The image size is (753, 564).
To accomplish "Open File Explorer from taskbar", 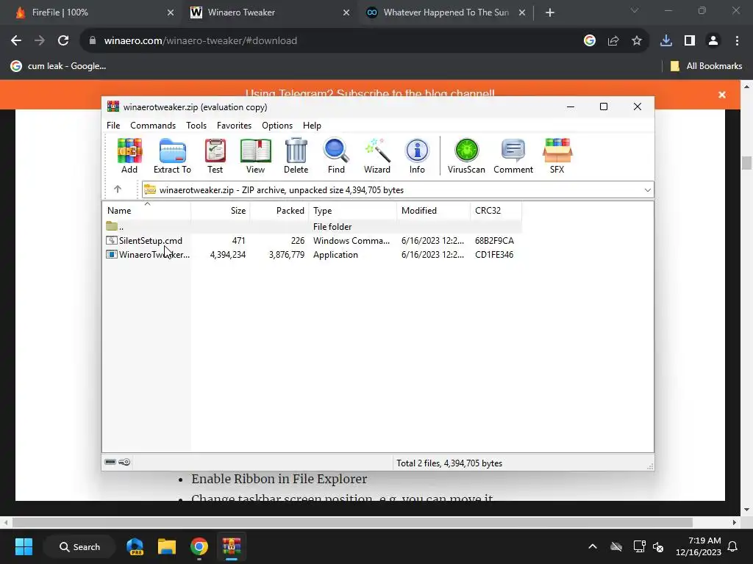I will [167, 546].
